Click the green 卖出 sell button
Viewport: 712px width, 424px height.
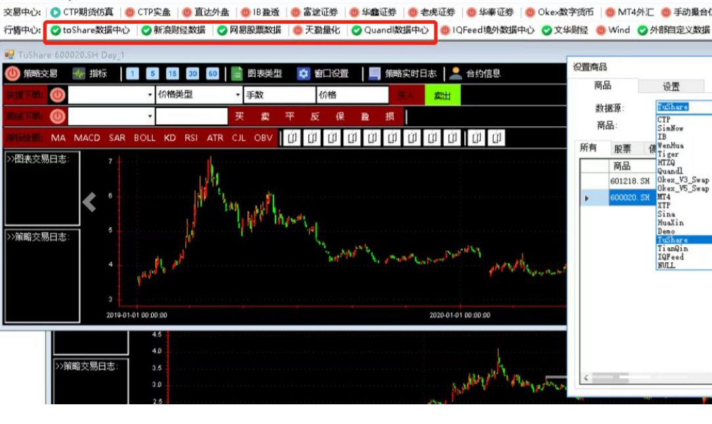click(442, 95)
